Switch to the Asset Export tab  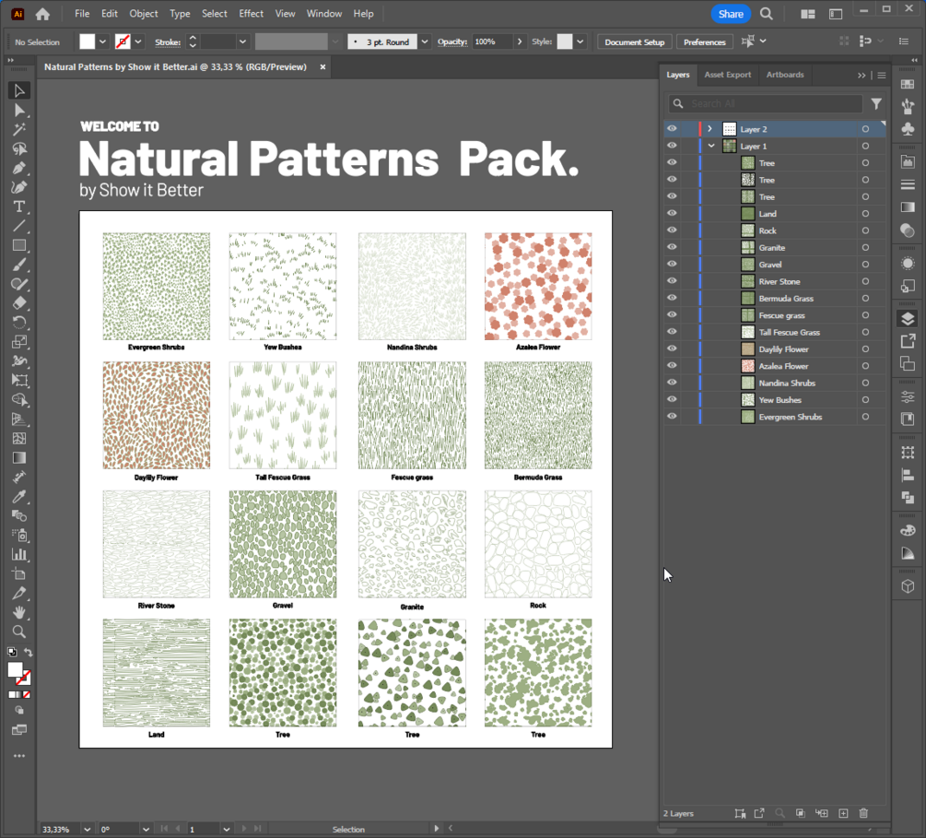(727, 75)
